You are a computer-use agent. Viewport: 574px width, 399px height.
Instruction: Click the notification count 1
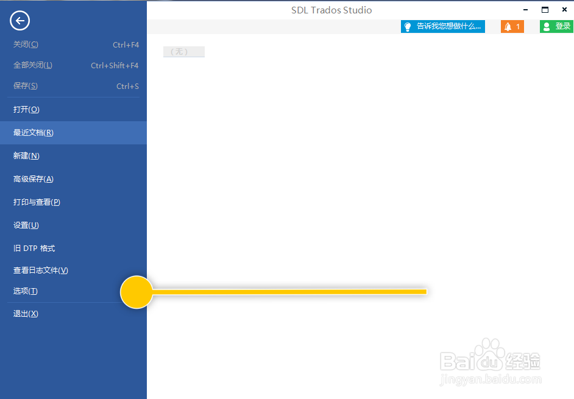coord(518,27)
